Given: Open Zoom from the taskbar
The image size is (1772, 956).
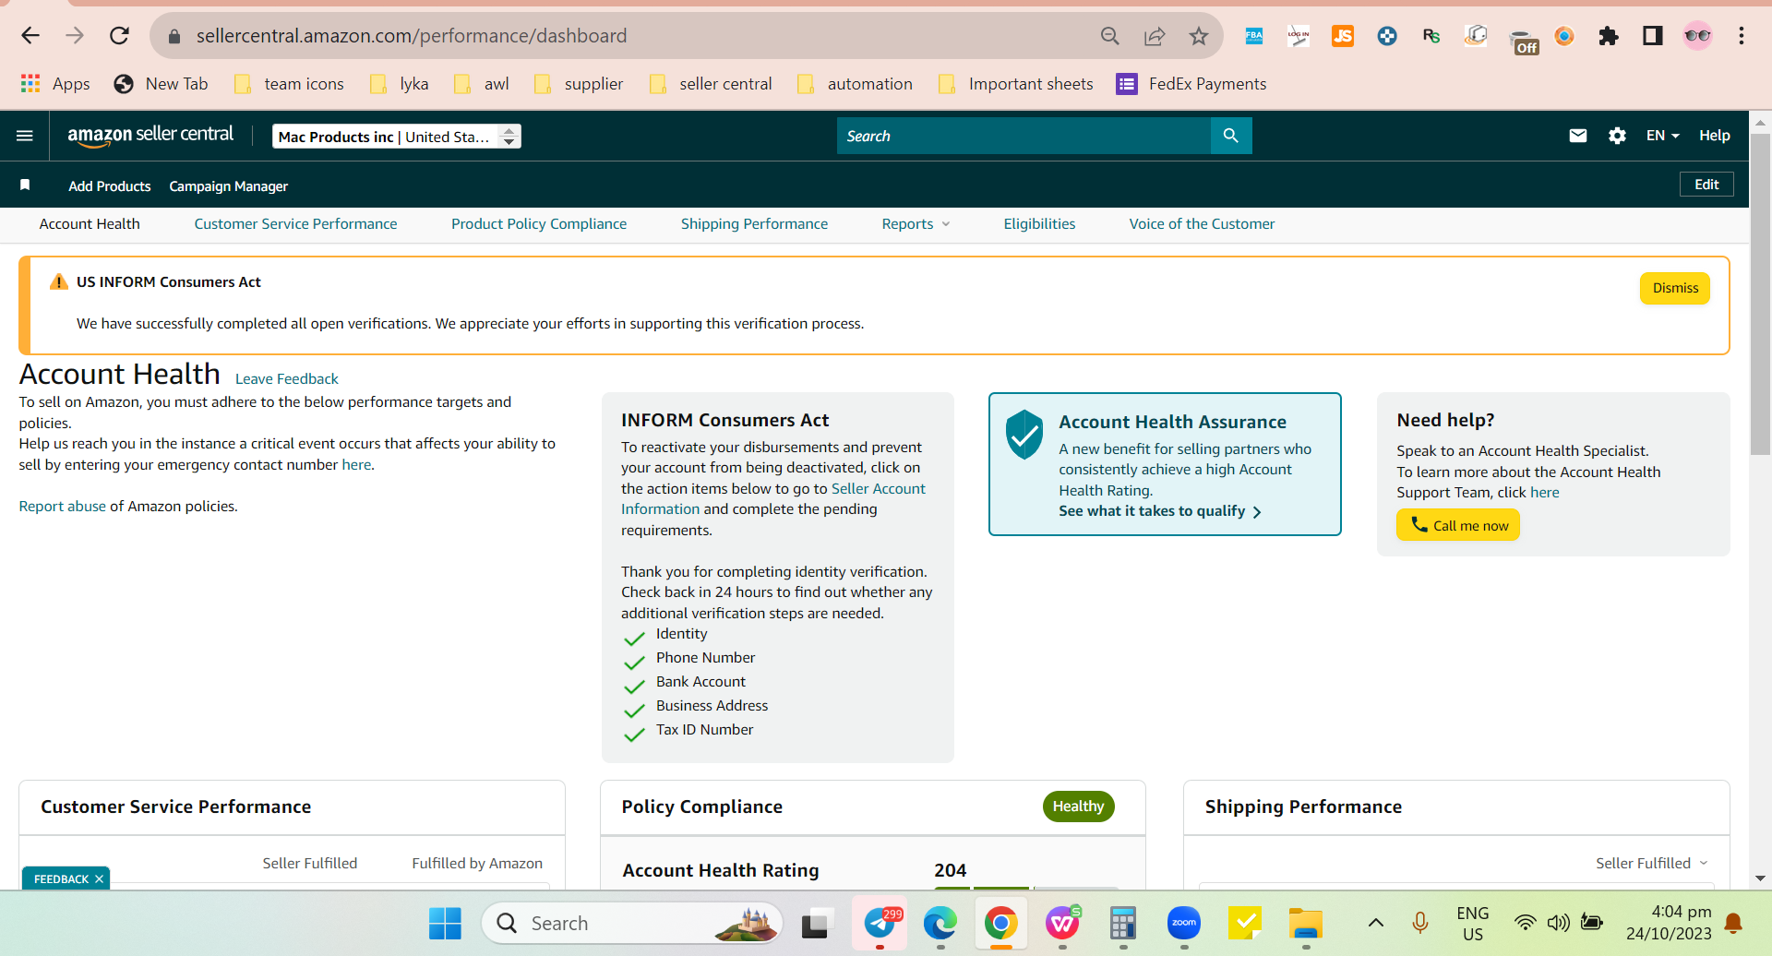Looking at the screenshot, I should (1184, 923).
